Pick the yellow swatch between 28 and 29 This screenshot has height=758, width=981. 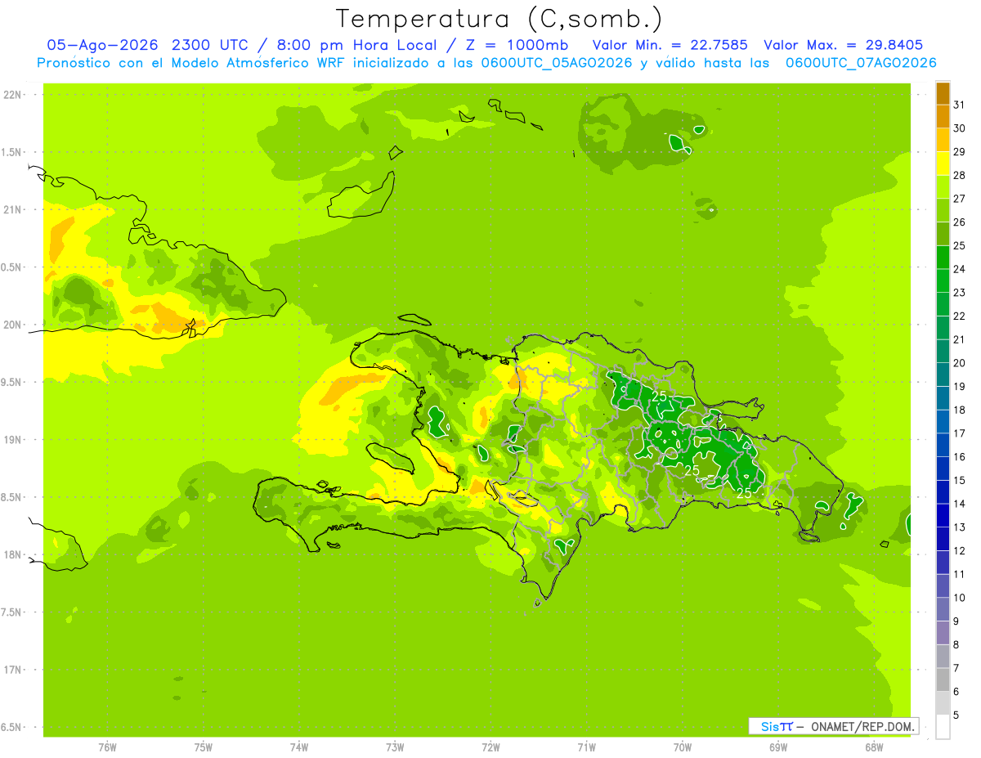[943, 164]
